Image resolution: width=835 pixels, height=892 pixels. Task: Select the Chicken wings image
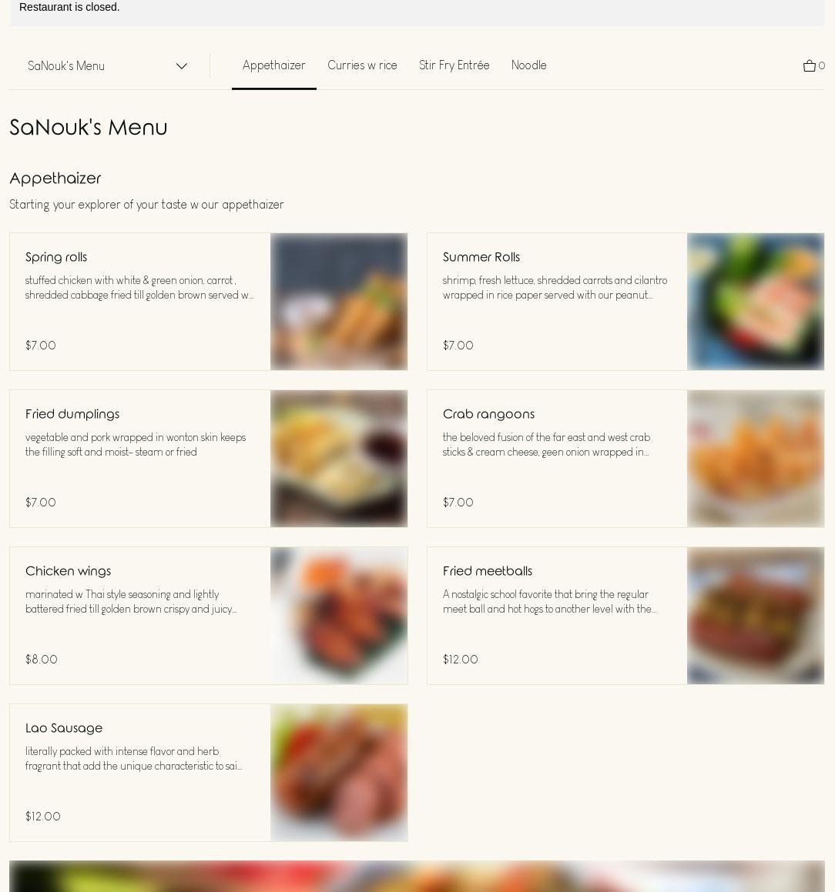point(339,616)
